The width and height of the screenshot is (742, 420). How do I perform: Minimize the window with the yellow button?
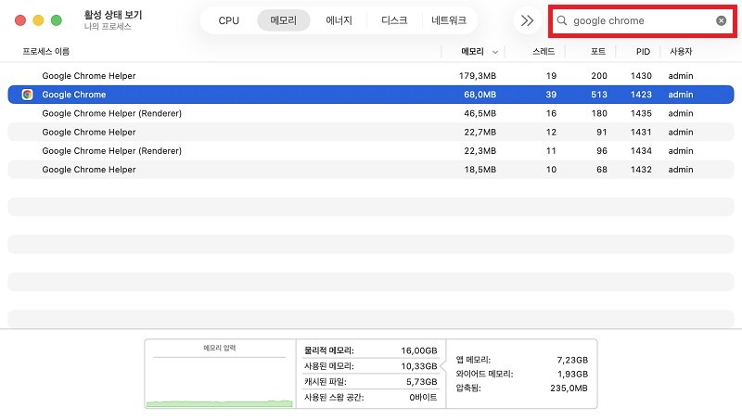[38, 20]
